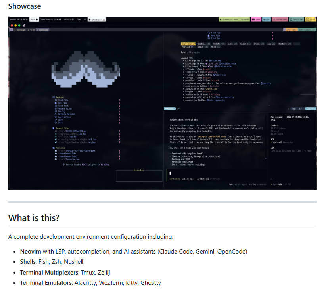Open the Check (C) tab in Lazy
The width and height of the screenshot is (326, 294).
point(259,44)
